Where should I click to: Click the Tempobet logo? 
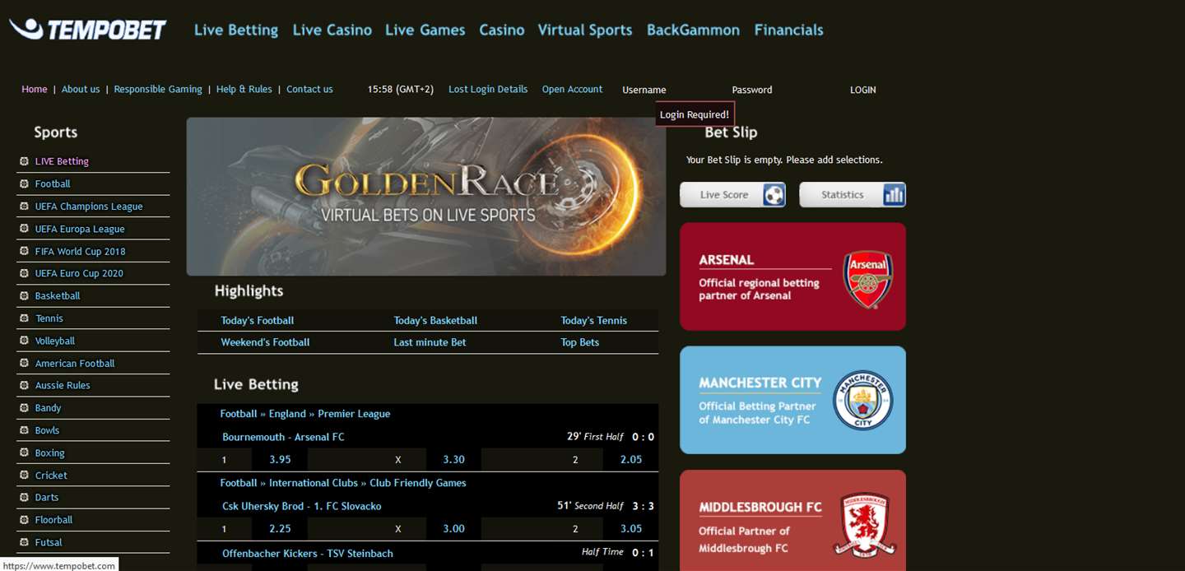tap(88, 30)
